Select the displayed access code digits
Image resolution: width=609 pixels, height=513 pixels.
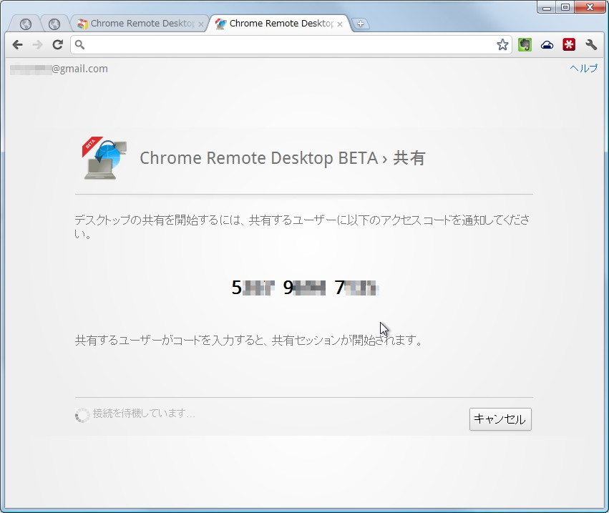pos(304,287)
